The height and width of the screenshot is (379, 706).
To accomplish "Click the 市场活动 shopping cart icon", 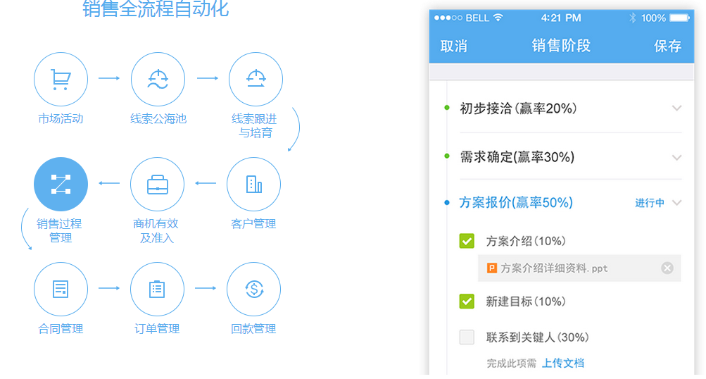I will tap(61, 80).
